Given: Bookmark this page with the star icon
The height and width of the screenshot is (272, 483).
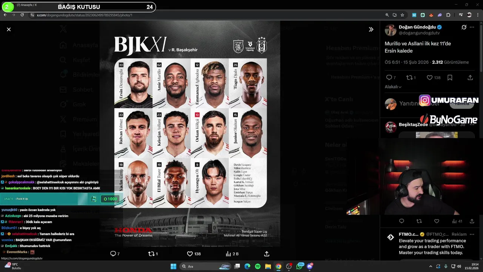Looking at the screenshot, I should [x=402, y=15].
